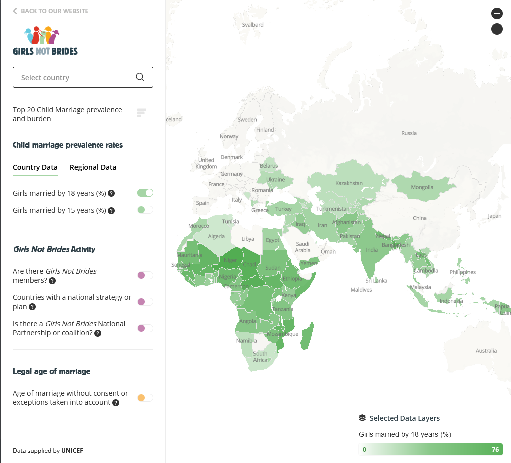Expand Top 20 Child Marriage prevalence list
The height and width of the screenshot is (463, 511).
(x=141, y=113)
